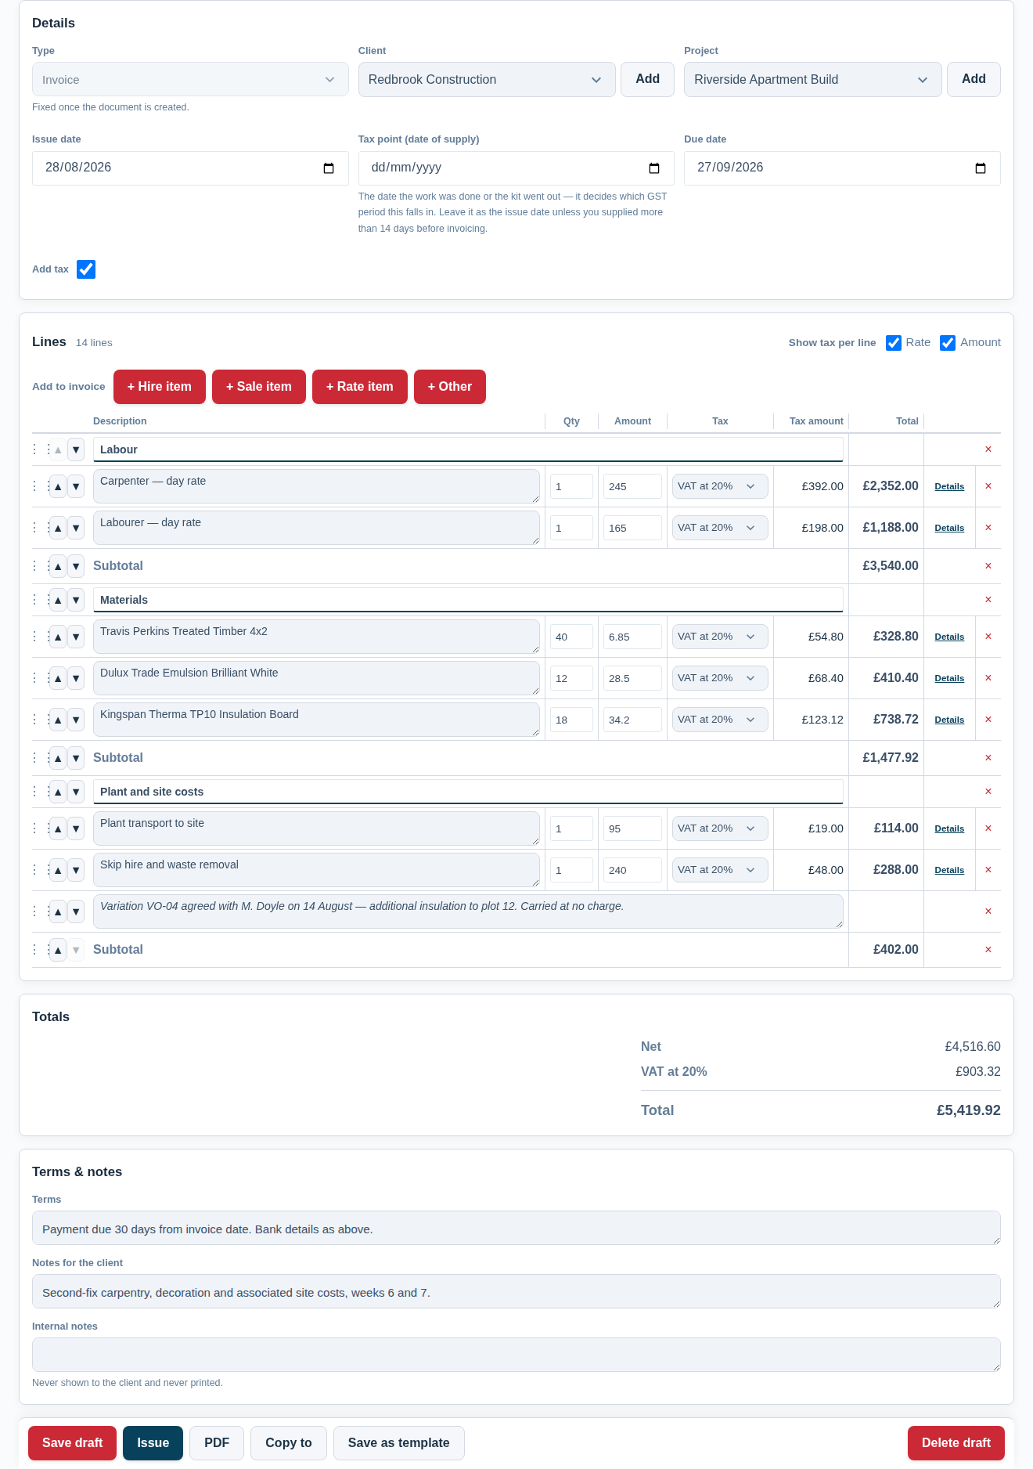Image resolution: width=1033 pixels, height=1469 pixels.
Task: Toggle the Rate per-line checkbox
Action: click(894, 343)
